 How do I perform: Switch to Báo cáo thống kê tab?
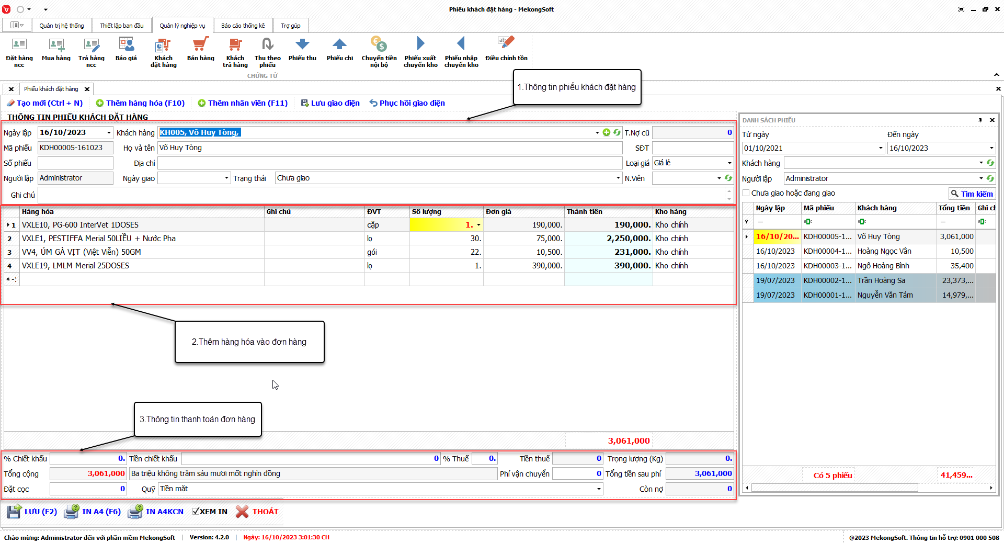pos(243,26)
